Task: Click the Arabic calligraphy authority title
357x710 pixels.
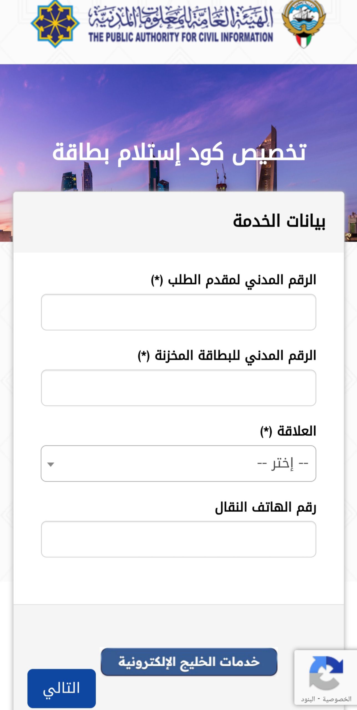Action: (x=181, y=17)
